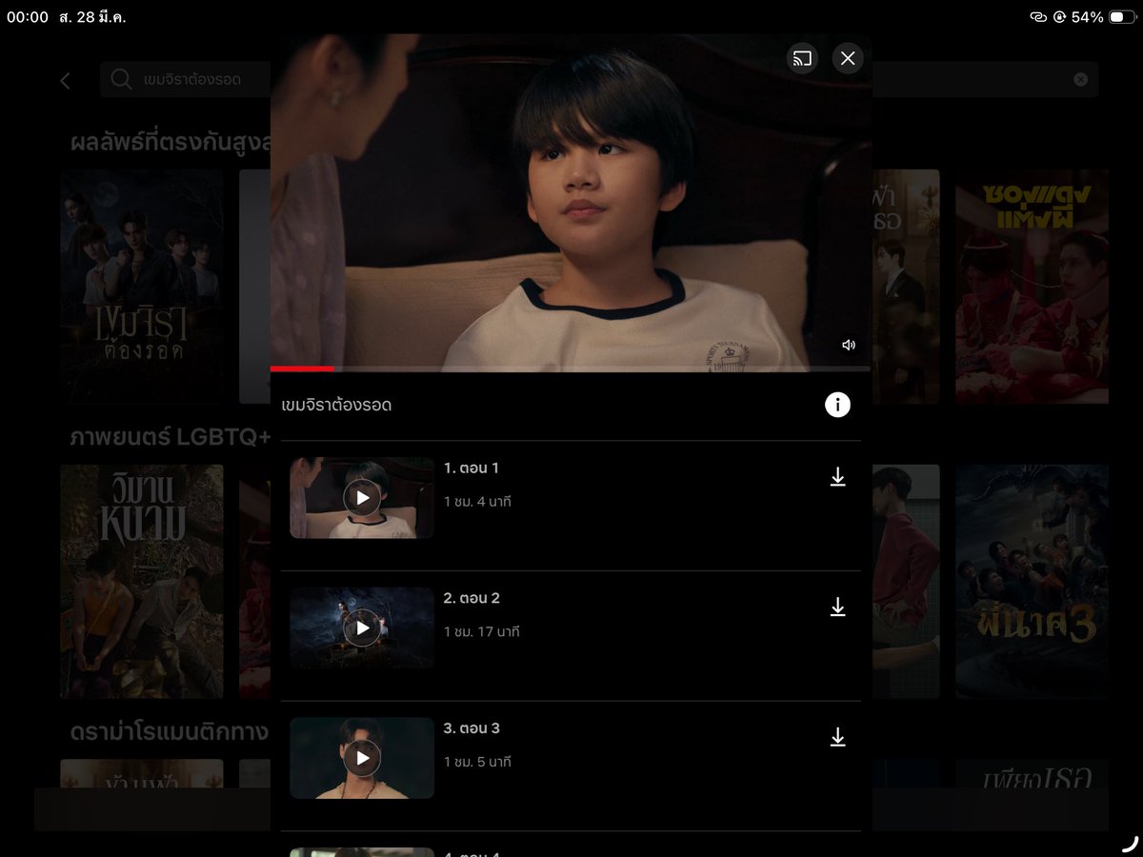Open the พี่นาค 3 poster
The height and width of the screenshot is (857, 1143).
[1032, 582]
